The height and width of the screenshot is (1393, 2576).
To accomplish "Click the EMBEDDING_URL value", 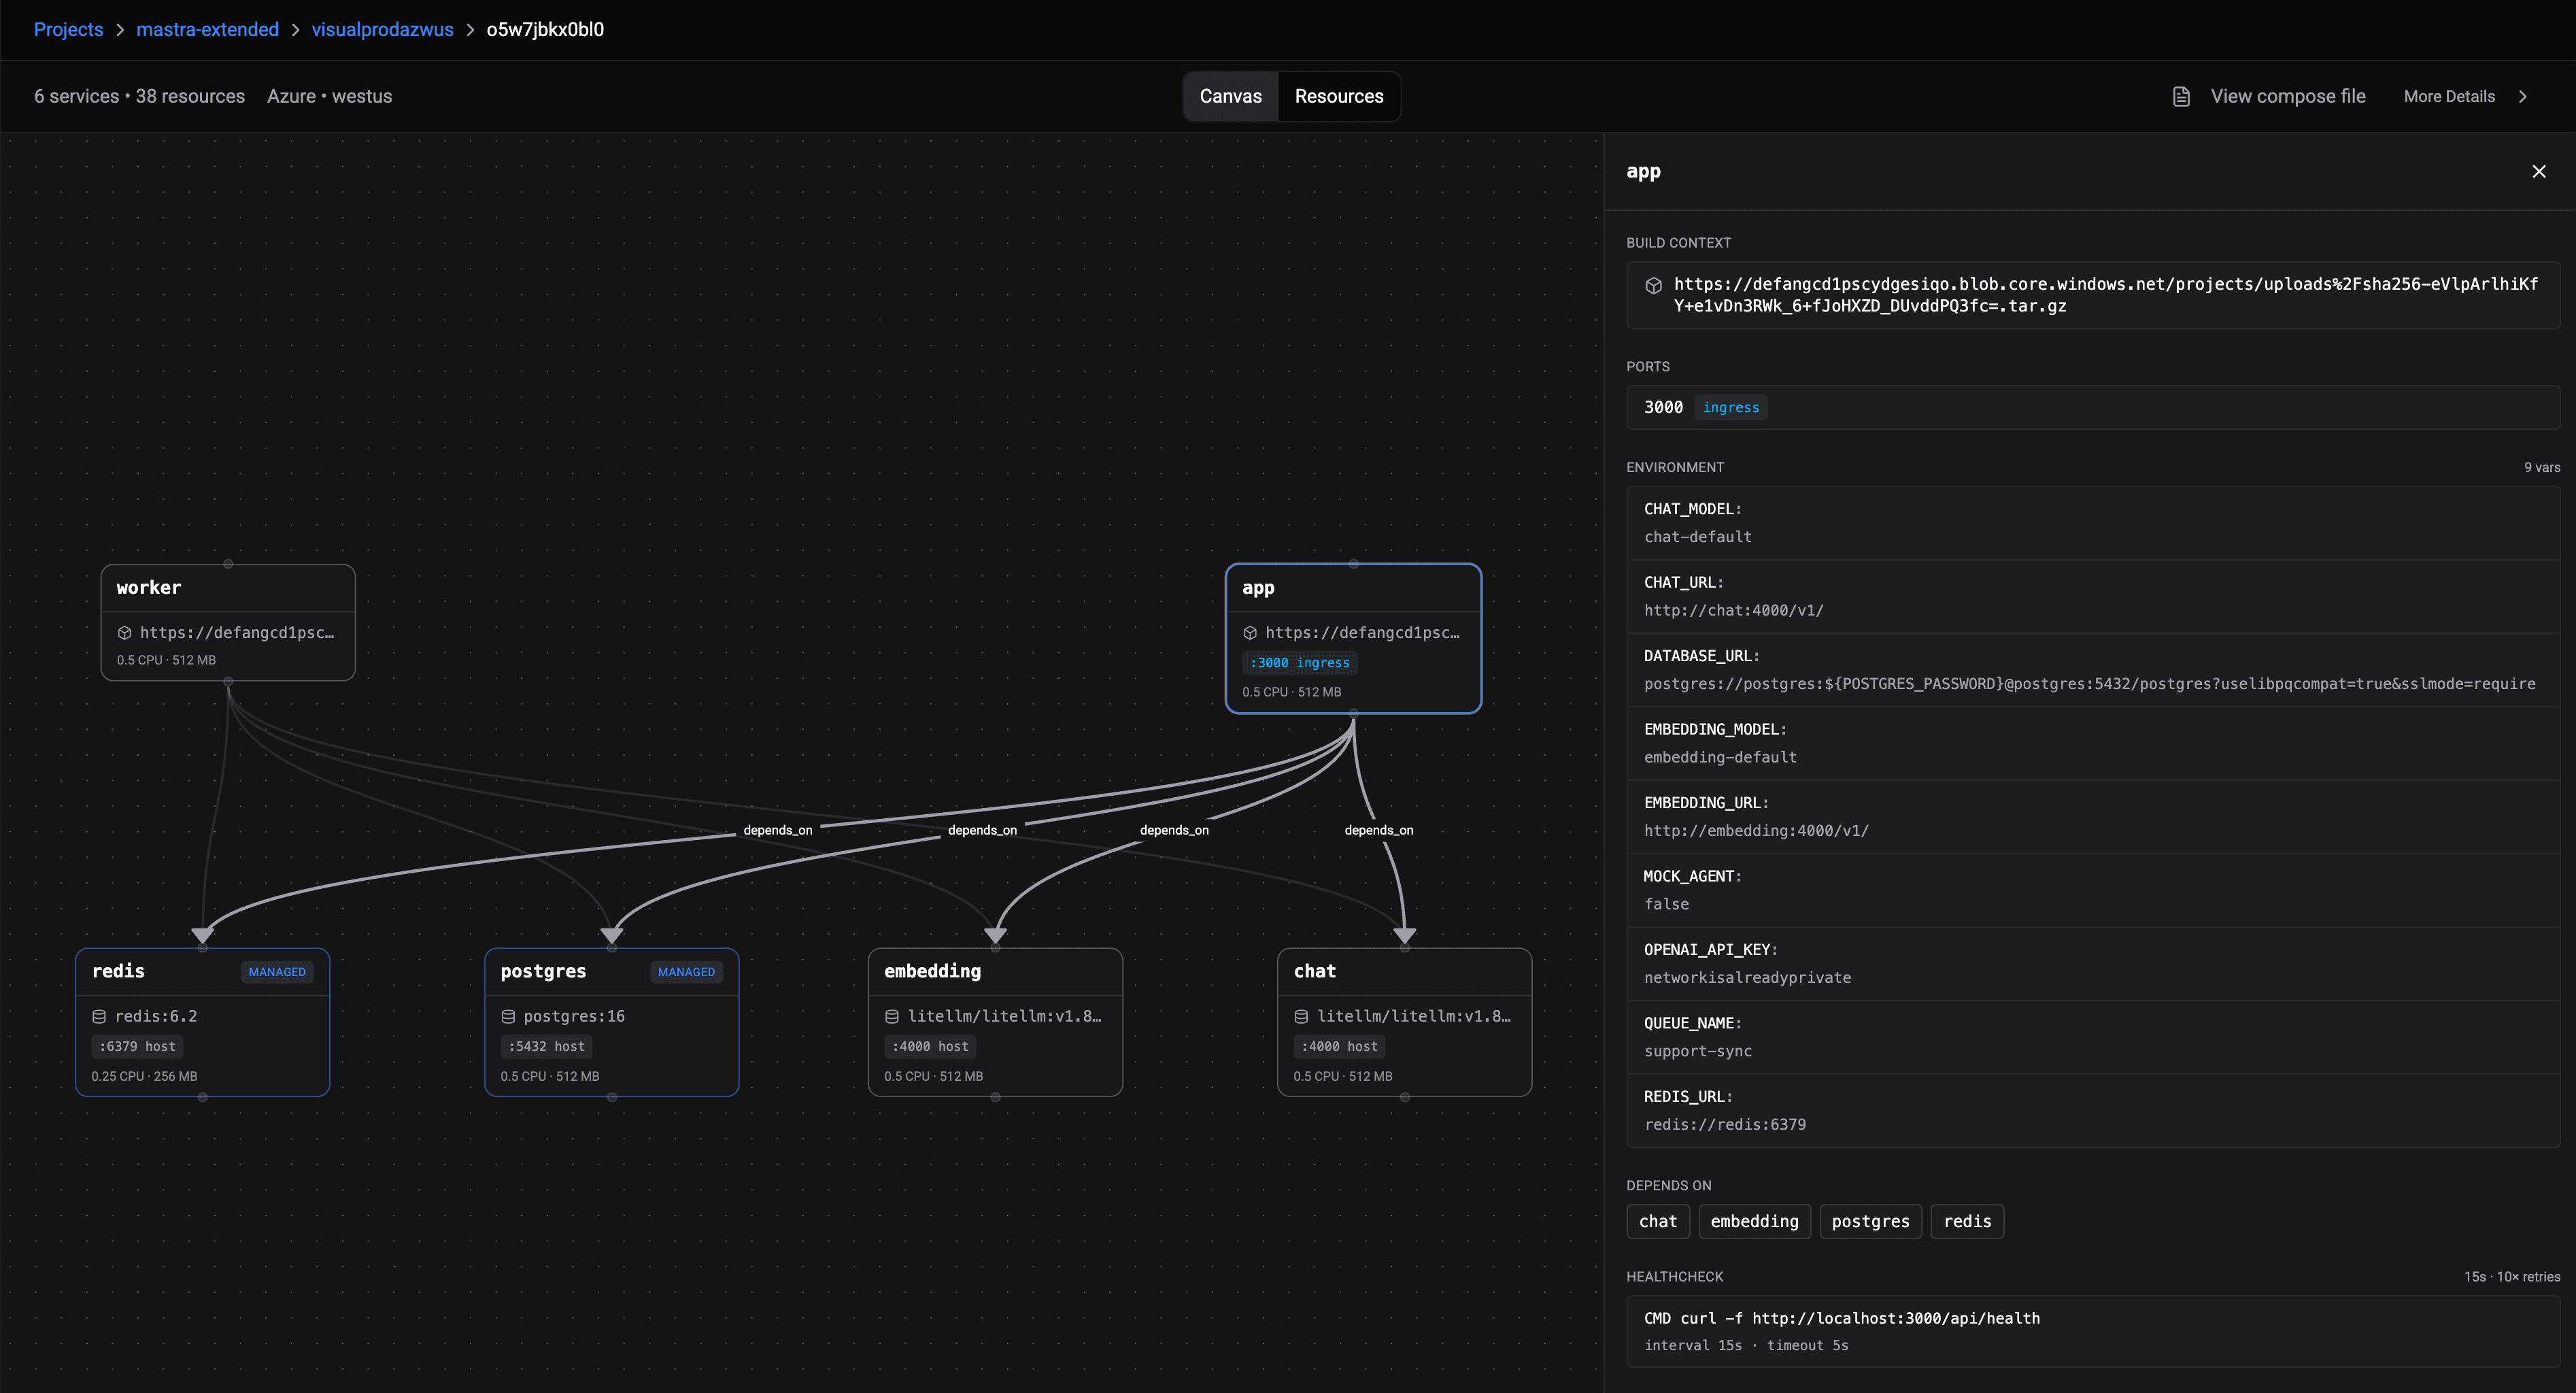I will pyautogui.click(x=1756, y=831).
